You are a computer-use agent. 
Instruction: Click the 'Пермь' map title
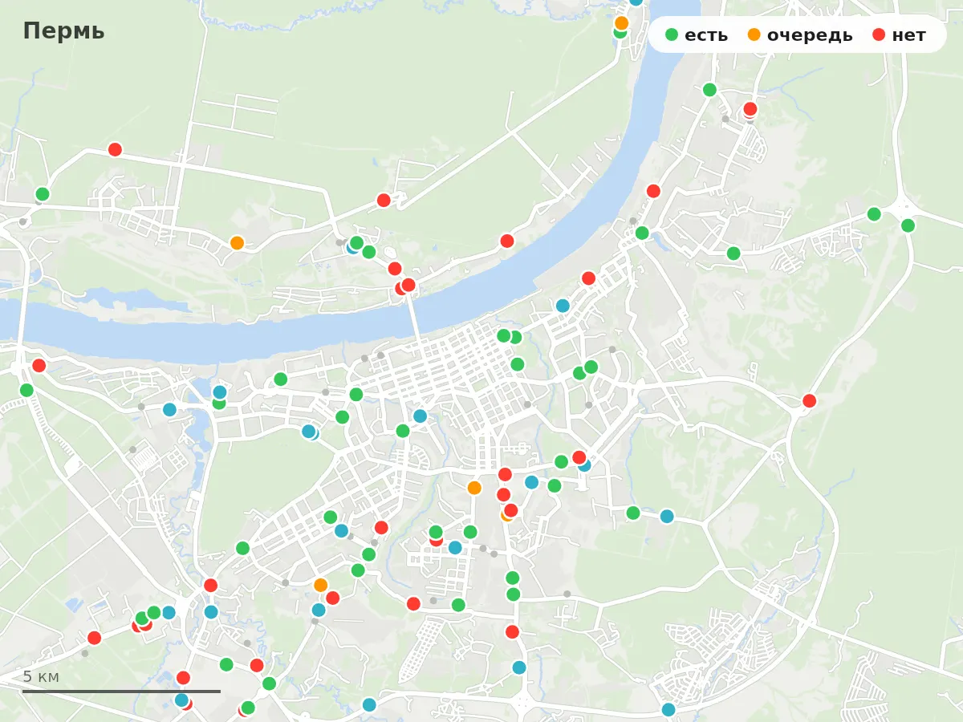click(x=63, y=31)
